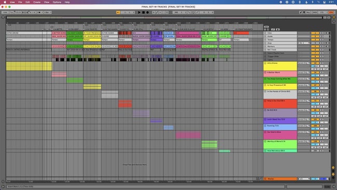Select the Lord I Need You track header
Viewport: 337px width, 190px height.
280,121
